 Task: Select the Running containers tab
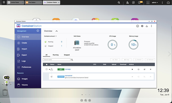tap(56, 55)
